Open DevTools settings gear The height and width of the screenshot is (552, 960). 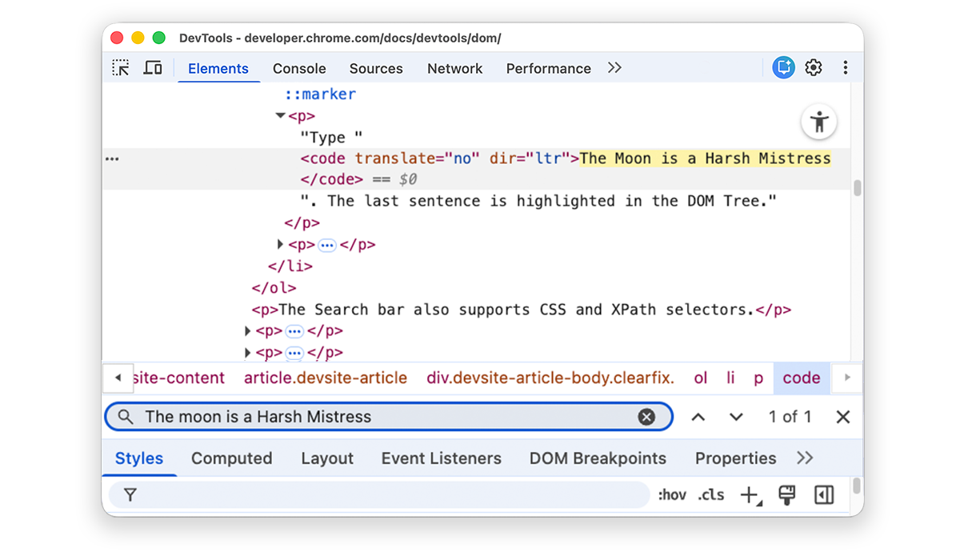[x=814, y=68]
